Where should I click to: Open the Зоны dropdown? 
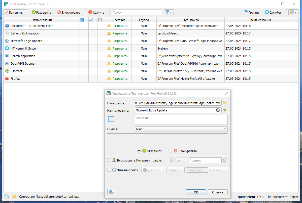(177, 160)
